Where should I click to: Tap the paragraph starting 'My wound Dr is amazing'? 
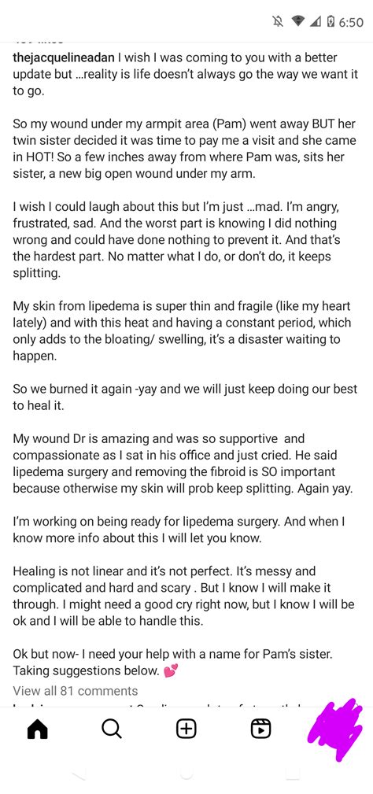pyautogui.click(x=184, y=463)
